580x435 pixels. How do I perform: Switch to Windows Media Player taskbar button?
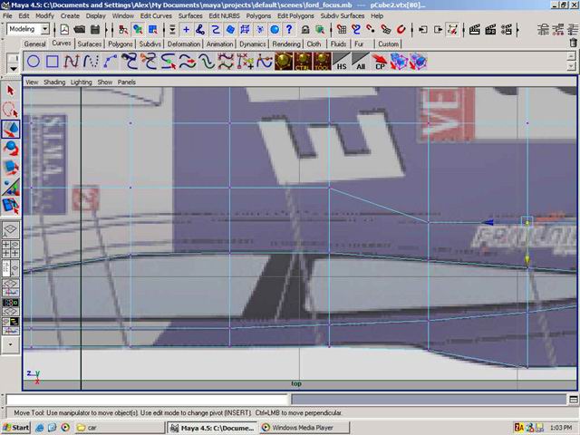tap(297, 427)
